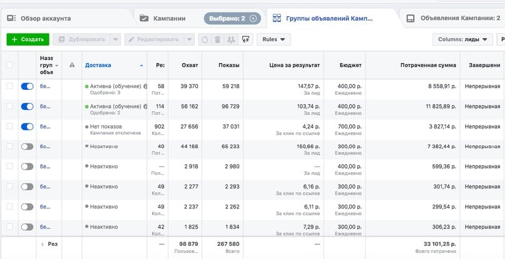The image size is (505, 259).
Task: Click the green Создать button
Action: (28, 39)
